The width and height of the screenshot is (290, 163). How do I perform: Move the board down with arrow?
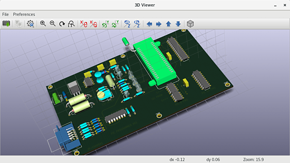coord(178,24)
